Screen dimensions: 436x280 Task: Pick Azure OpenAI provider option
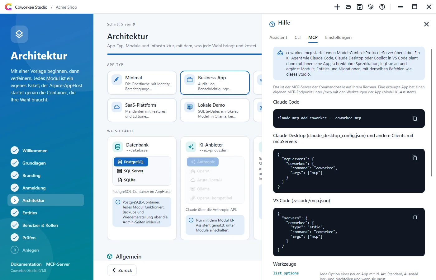(206, 180)
